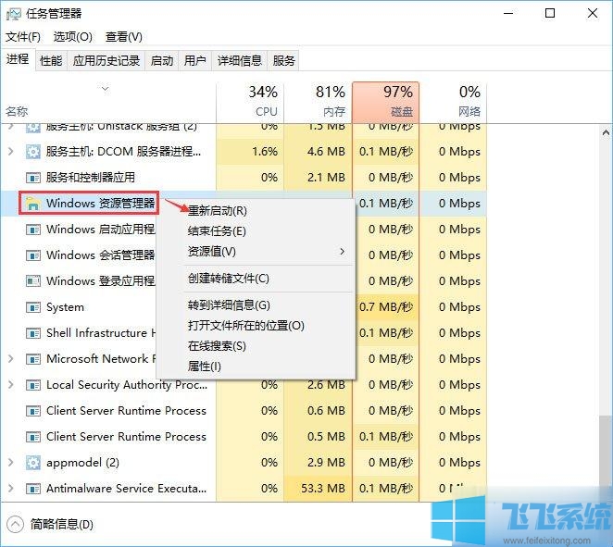Open the 选项(O) menu

(73, 37)
